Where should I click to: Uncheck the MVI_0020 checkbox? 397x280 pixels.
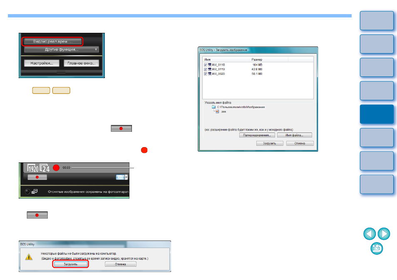tap(205, 74)
